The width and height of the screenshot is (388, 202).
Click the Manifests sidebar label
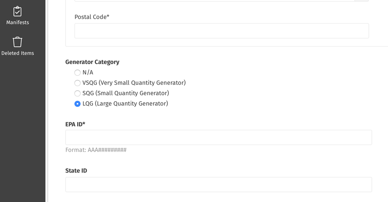[18, 22]
